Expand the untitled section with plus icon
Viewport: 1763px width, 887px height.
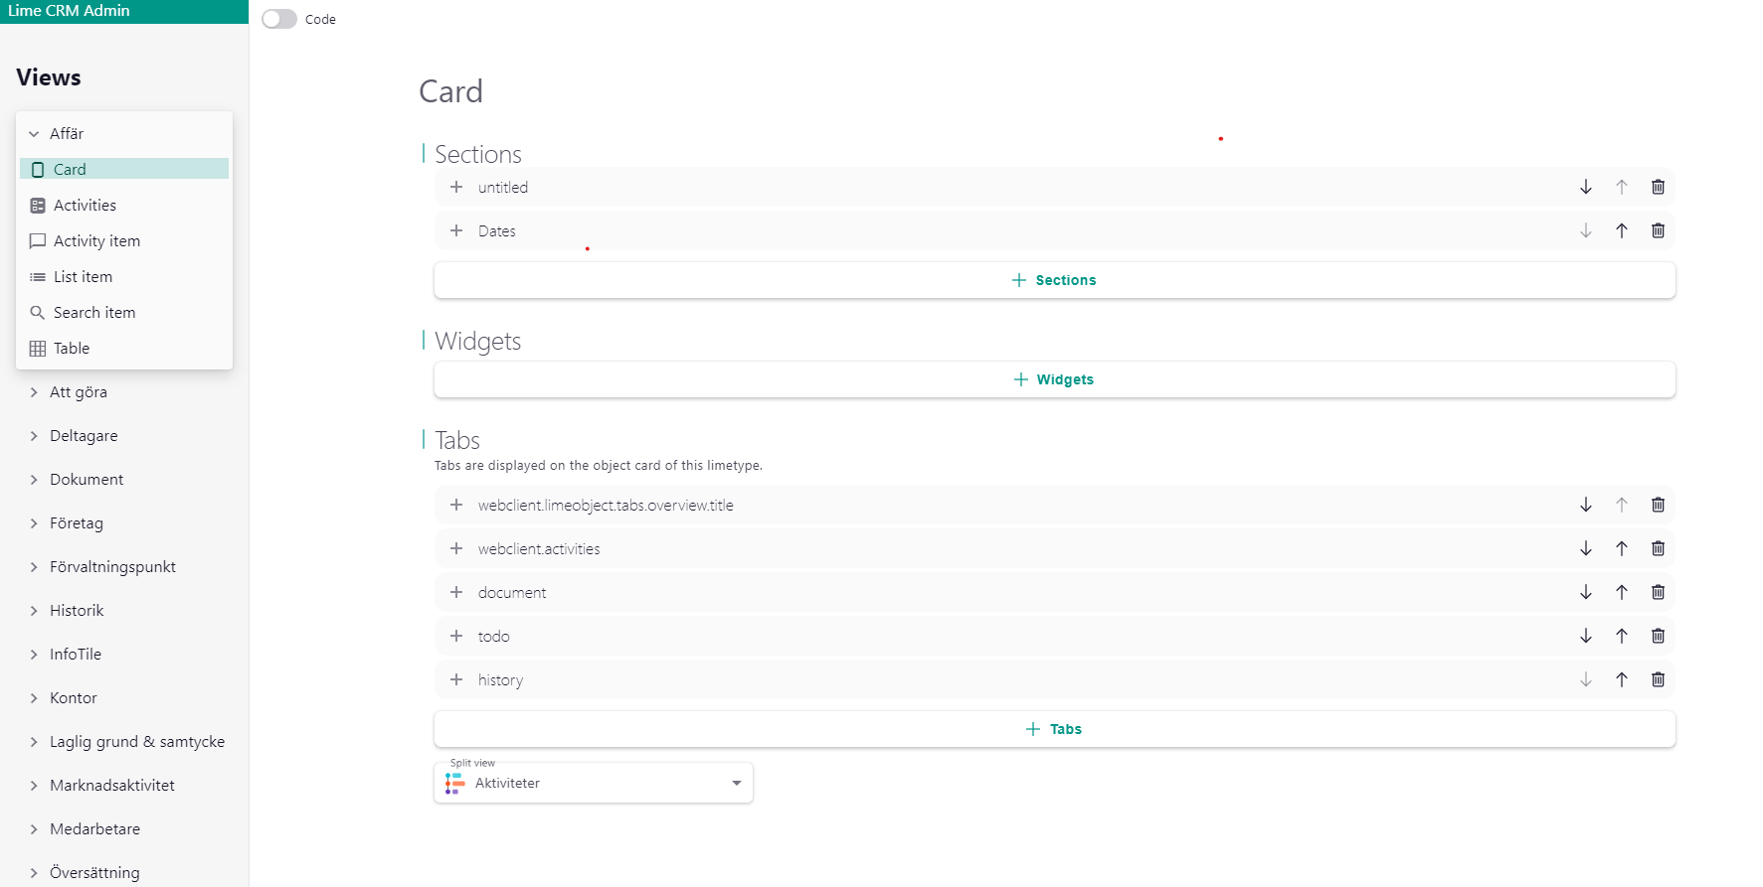click(456, 187)
